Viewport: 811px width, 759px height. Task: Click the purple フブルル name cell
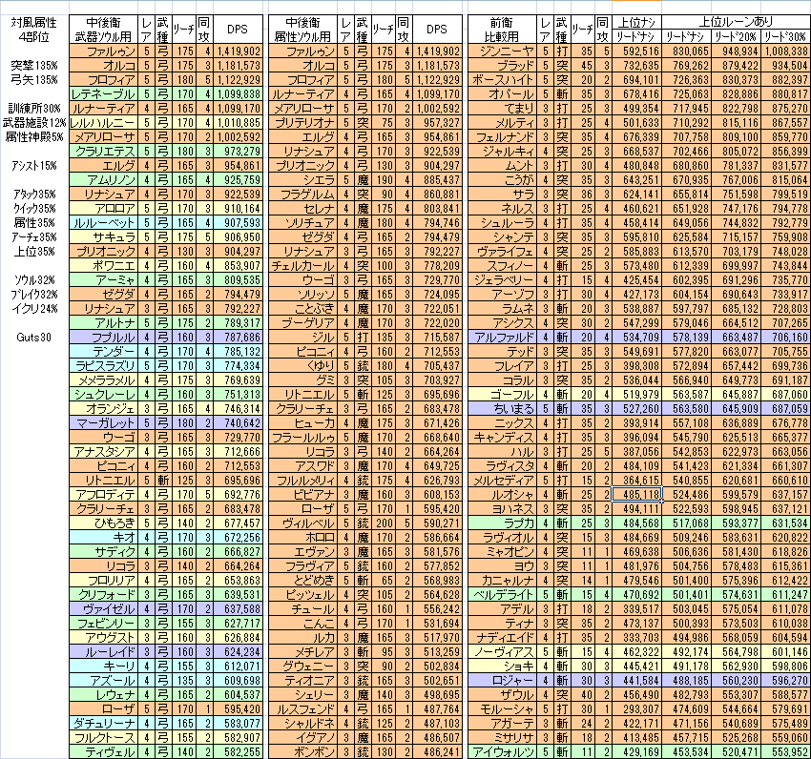[103, 338]
